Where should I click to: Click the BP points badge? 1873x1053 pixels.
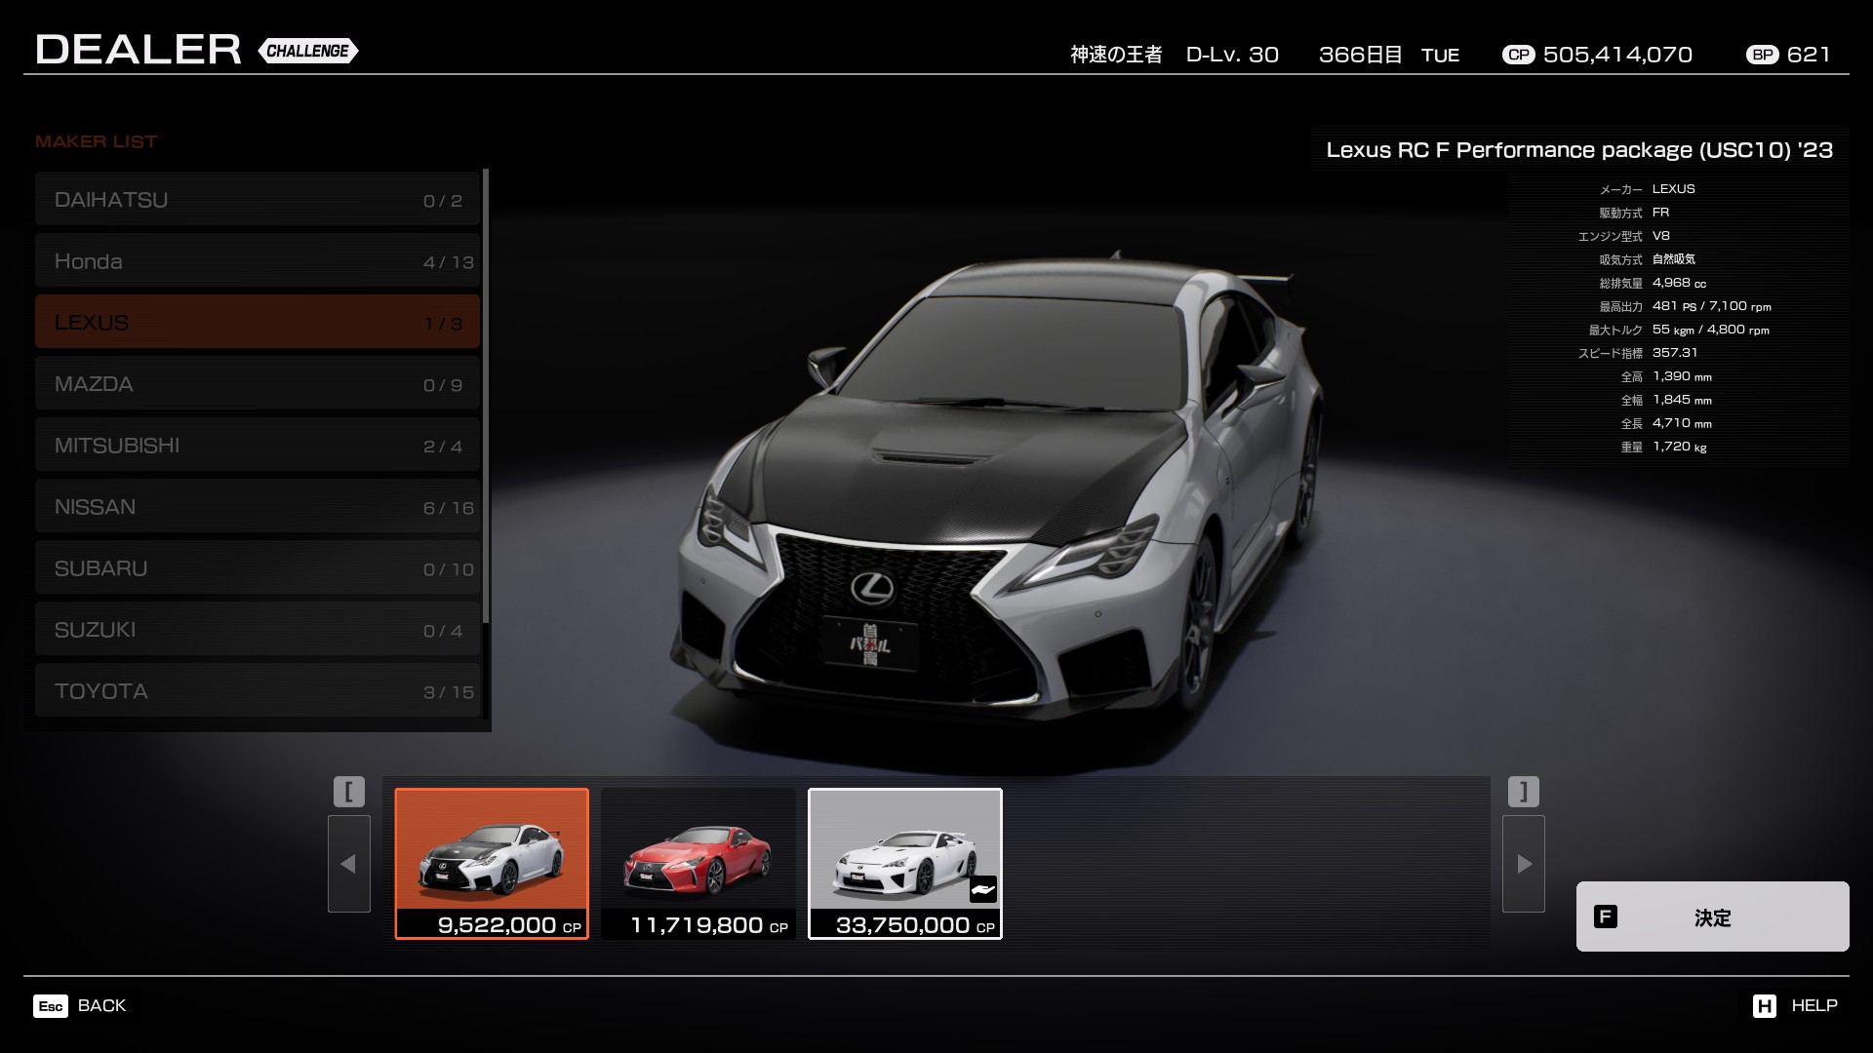(x=1762, y=55)
